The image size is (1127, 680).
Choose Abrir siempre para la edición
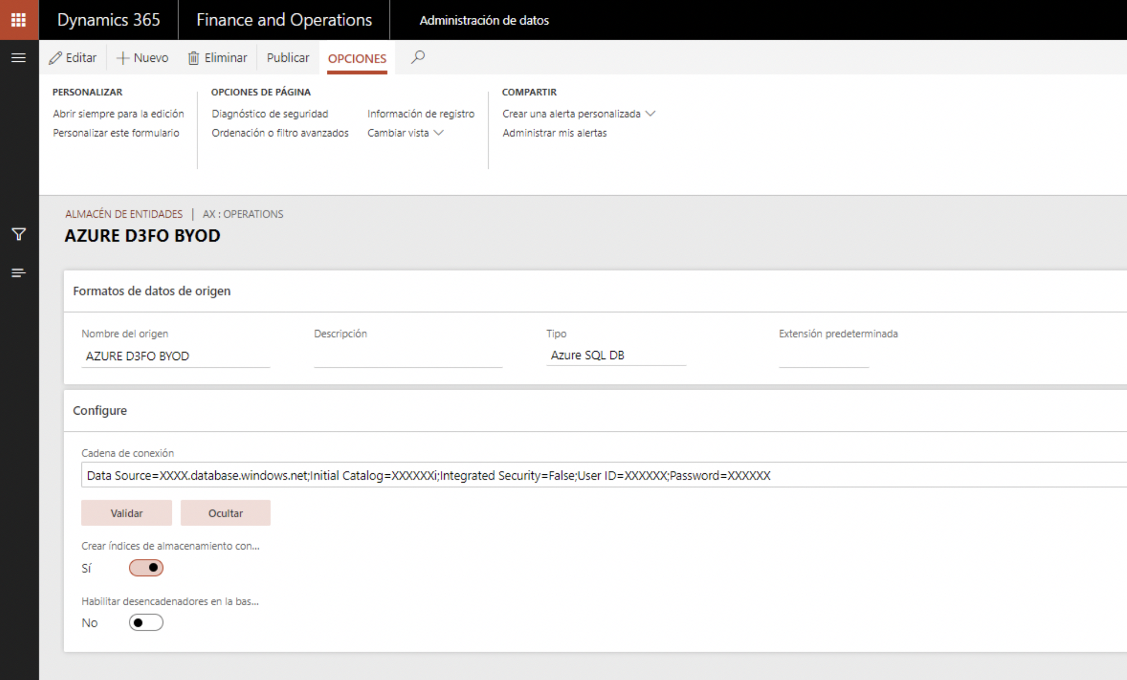click(x=118, y=114)
